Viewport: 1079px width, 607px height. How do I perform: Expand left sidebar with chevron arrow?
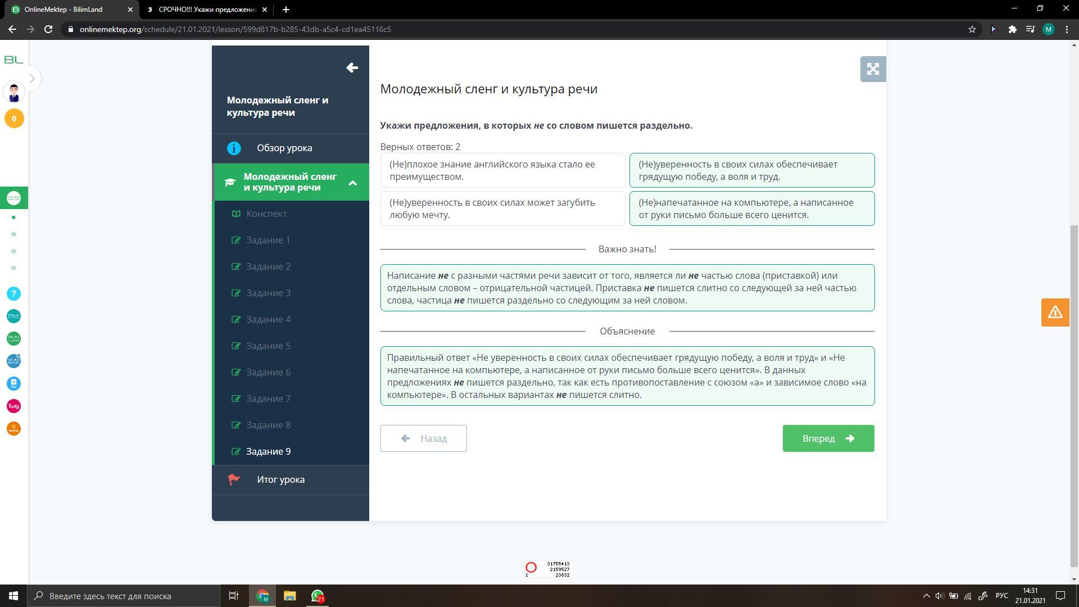tap(32, 79)
